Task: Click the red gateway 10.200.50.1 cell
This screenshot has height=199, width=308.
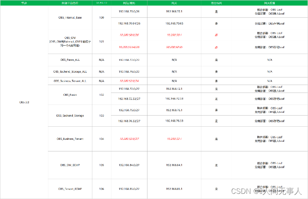Action: pos(174,35)
